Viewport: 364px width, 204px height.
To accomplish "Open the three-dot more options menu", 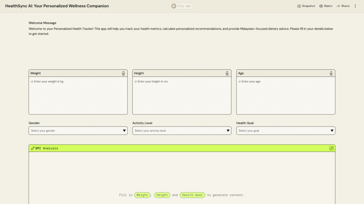I will point(355,6).
